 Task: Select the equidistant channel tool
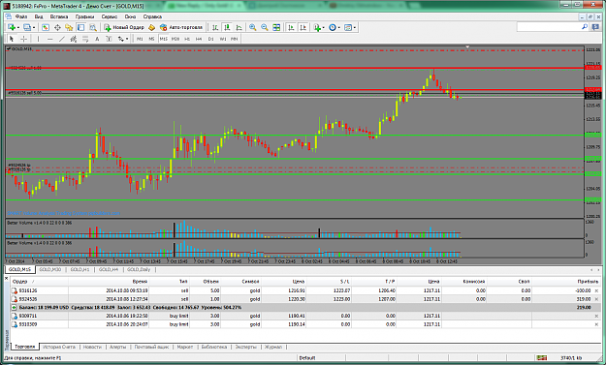74,39
